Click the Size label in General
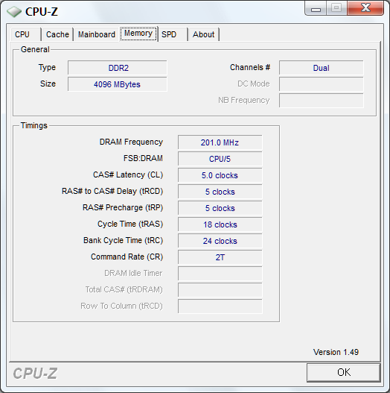This screenshot has height=393, width=390. [48, 84]
